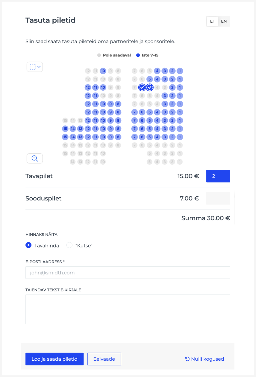This screenshot has width=256, height=377.
Task: Open the Eelvaade preview button
Action: tap(104, 359)
